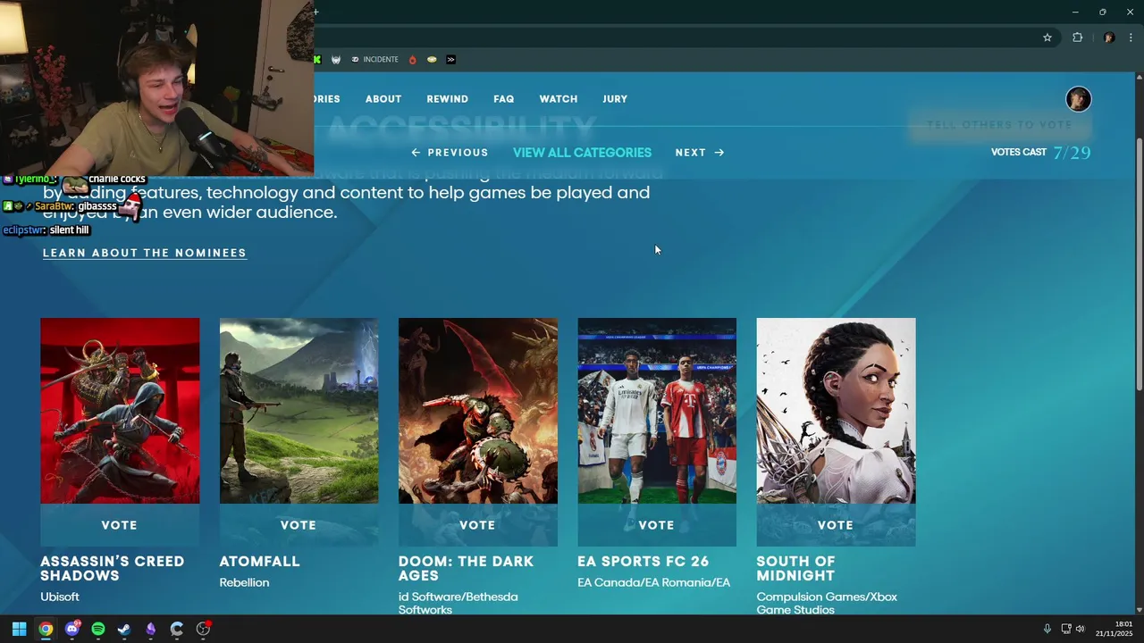Click the Chrome taskbar icon
Viewport: 1144px width, 643px height.
pyautogui.click(x=46, y=629)
